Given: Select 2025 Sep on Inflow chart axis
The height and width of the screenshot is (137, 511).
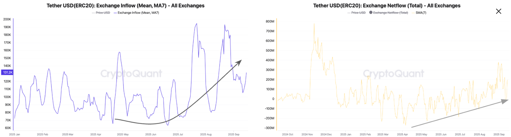Looking at the screenshot, I should [234, 134].
